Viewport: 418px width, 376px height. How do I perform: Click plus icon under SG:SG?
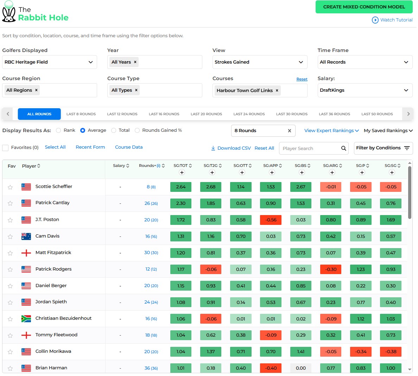[393, 173]
